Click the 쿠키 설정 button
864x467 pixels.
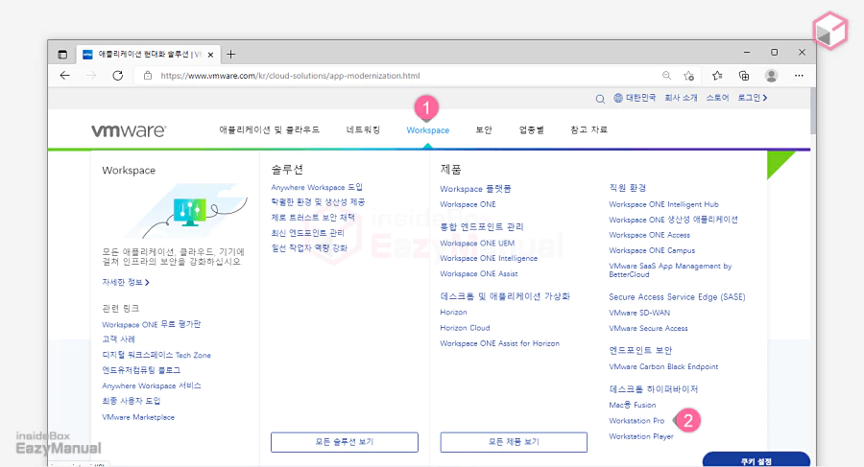click(756, 460)
